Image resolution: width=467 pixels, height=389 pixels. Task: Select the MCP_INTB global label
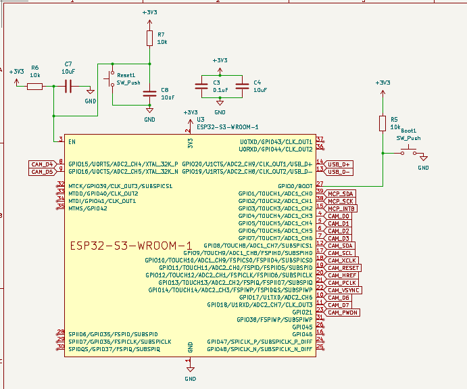click(x=341, y=208)
